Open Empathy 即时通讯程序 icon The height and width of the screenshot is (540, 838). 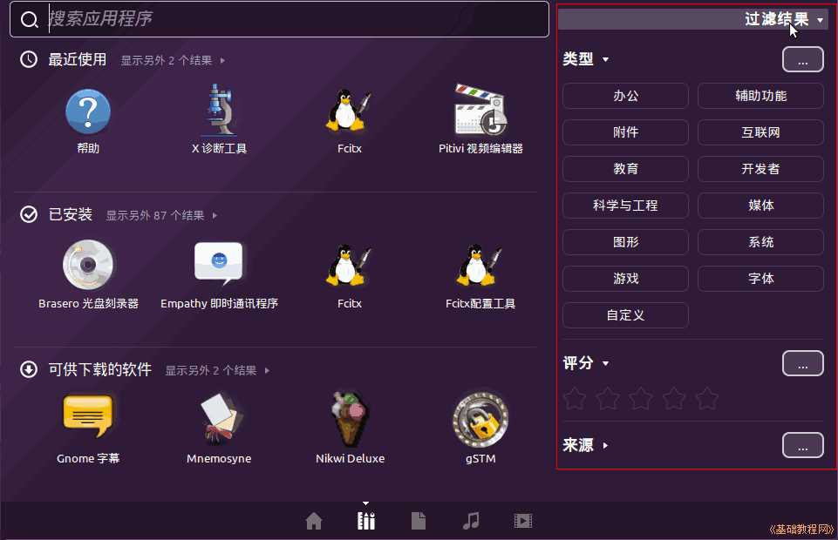point(219,266)
